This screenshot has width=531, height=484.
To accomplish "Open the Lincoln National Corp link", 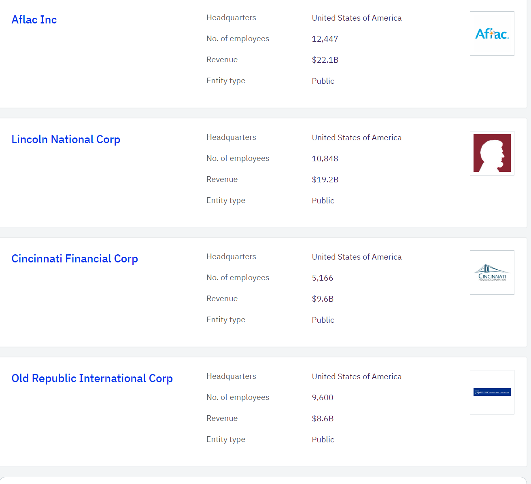I will pyautogui.click(x=66, y=139).
